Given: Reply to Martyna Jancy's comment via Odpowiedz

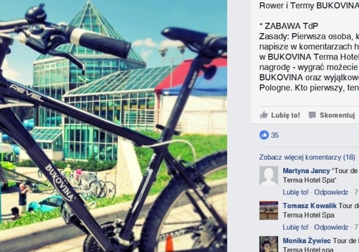Looking at the screenshot, I should (331, 192).
